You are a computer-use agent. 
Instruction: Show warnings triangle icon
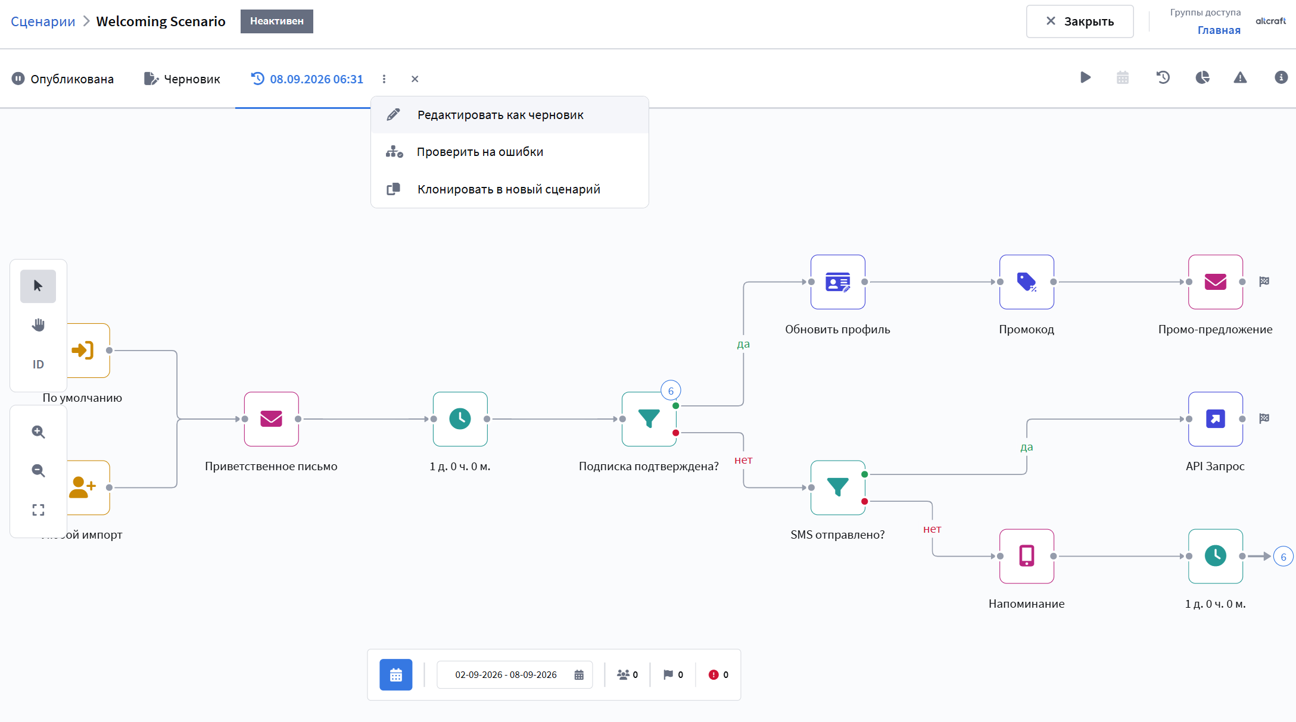click(x=1240, y=77)
